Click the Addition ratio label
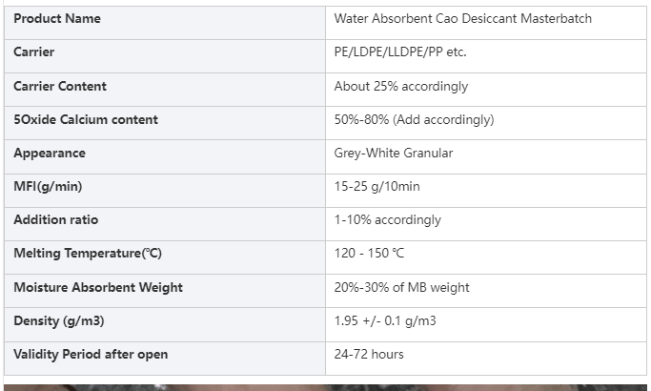 [x=55, y=219]
